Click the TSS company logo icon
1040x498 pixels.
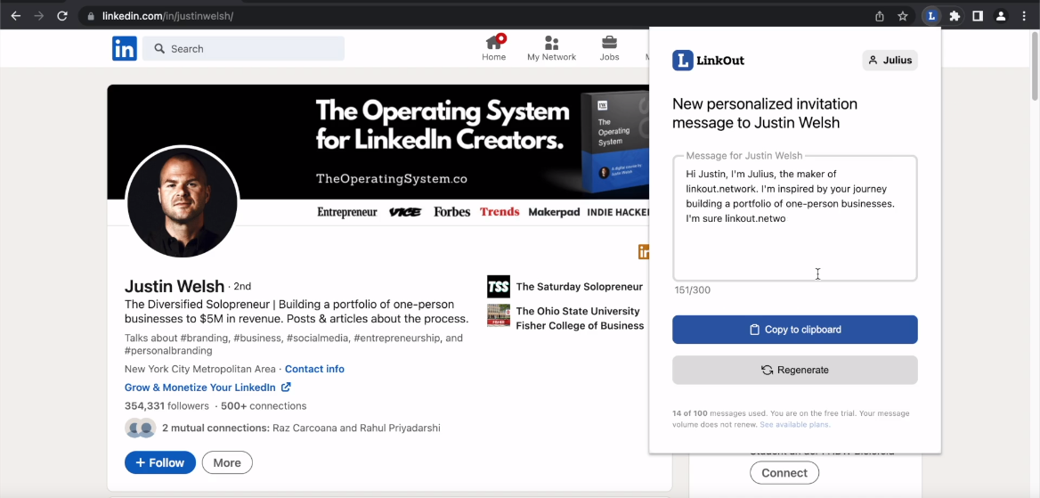coord(499,287)
